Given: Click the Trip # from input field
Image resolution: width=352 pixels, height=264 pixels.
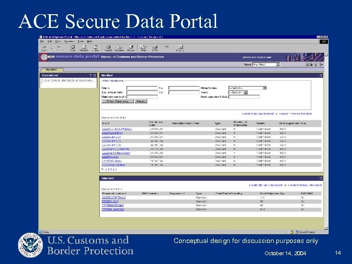Looking at the screenshot, I should tap(142, 88).
